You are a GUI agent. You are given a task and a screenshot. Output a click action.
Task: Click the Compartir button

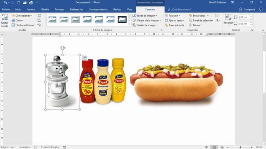(247, 10)
